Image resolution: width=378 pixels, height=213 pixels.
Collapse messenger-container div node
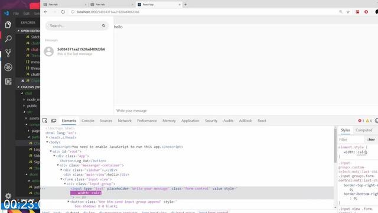tap(58, 165)
